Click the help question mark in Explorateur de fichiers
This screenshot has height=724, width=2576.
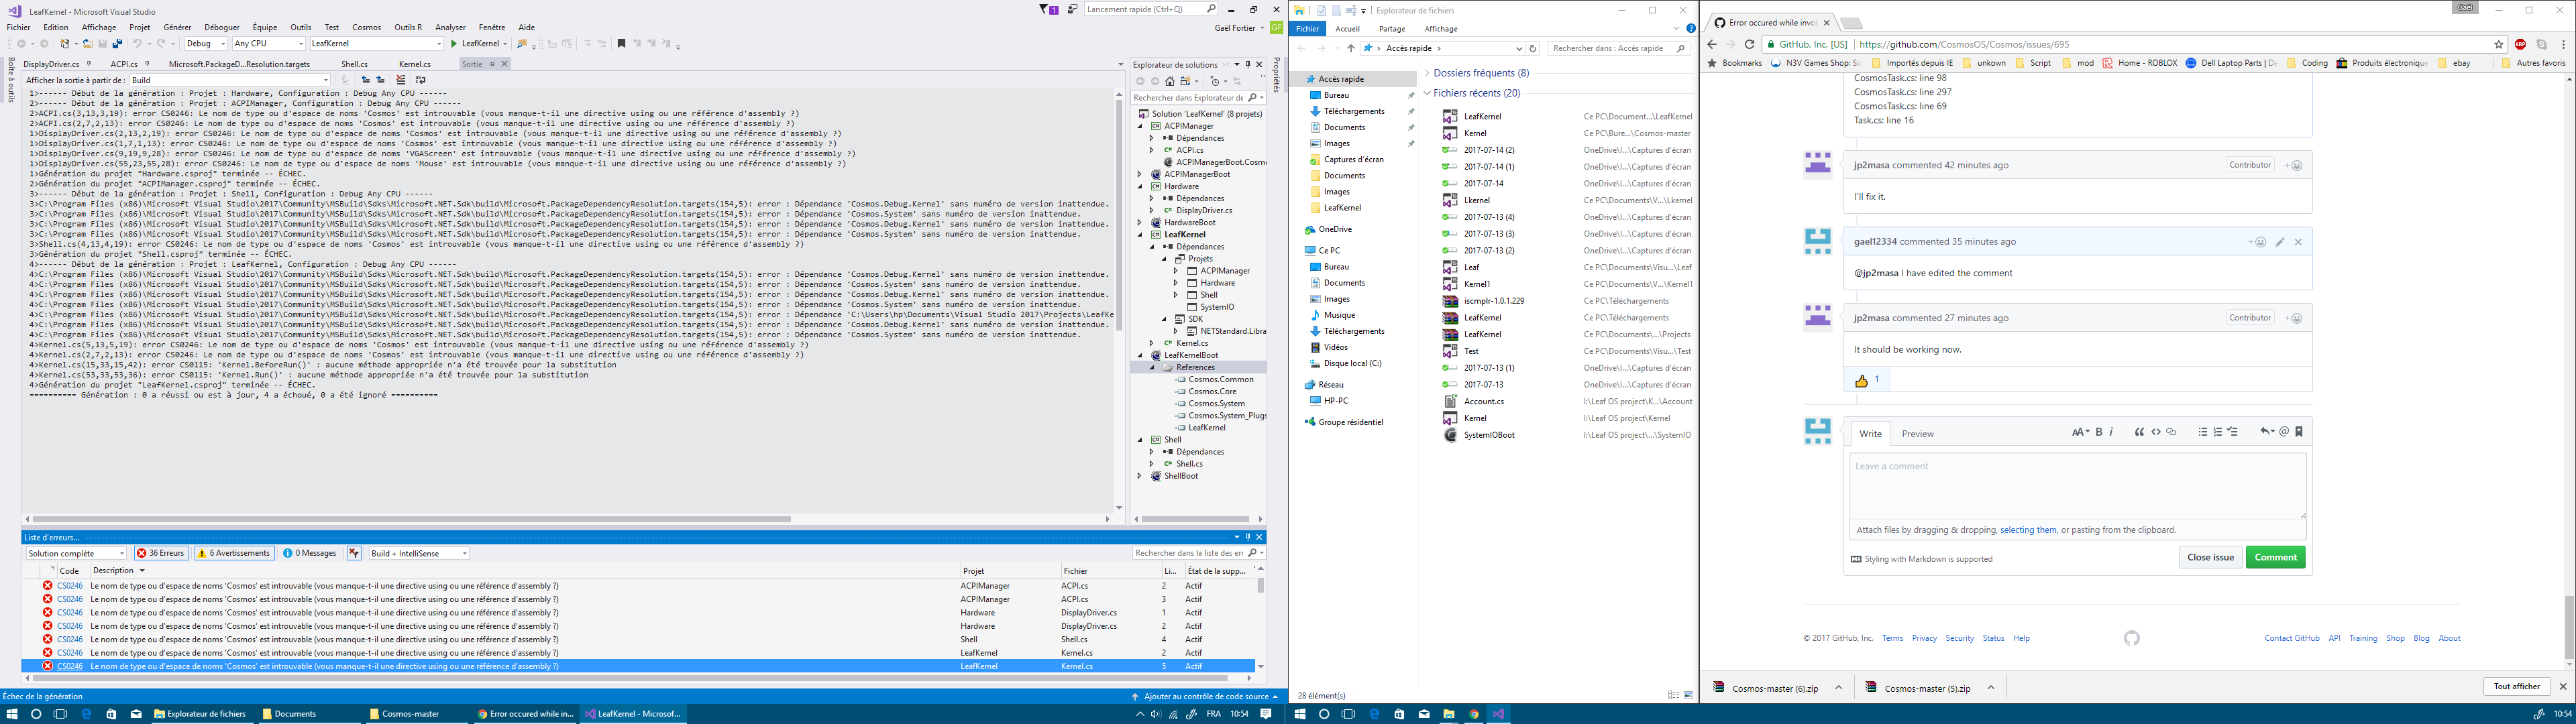pos(1691,28)
